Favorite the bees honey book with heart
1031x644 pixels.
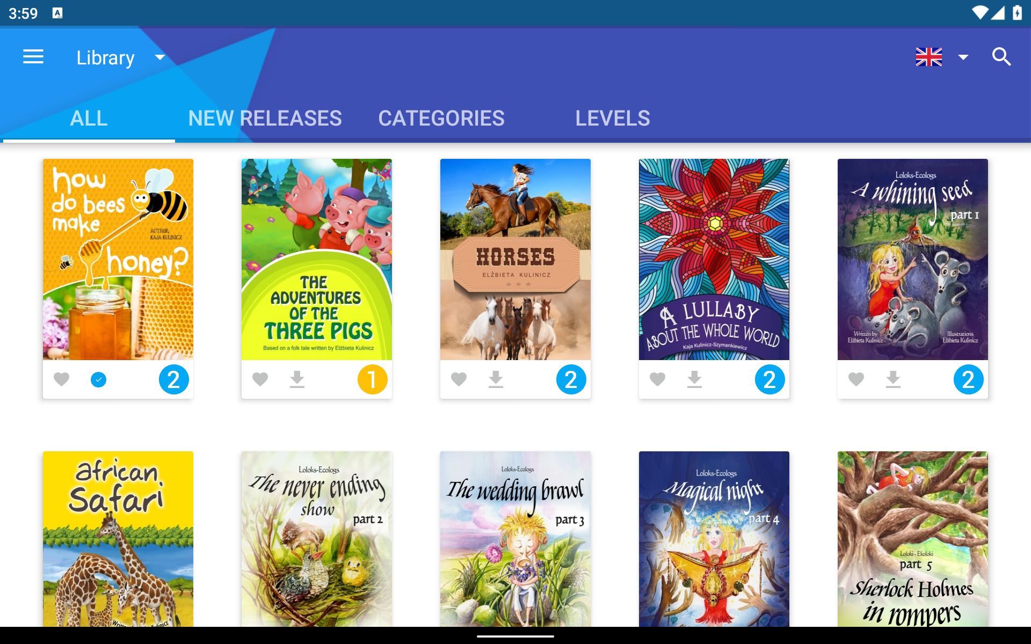click(x=62, y=379)
